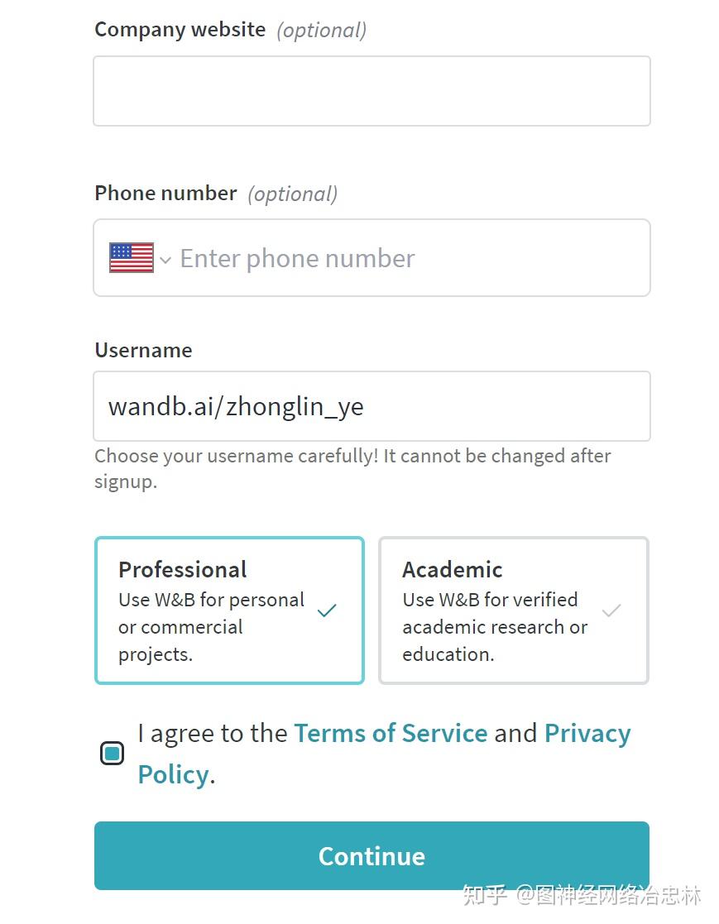This screenshot has height=924, width=719.
Task: Click the username warning hint text
Action: [352, 468]
